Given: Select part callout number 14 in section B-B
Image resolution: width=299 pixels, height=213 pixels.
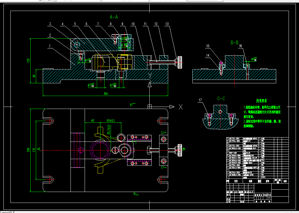Looking at the screenshot, I should click(208, 55).
